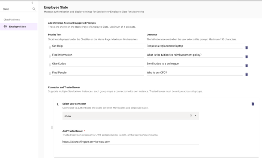This screenshot has height=158, width=262.
Task: Edit the Give Kudos display text field
Action: point(98,64)
